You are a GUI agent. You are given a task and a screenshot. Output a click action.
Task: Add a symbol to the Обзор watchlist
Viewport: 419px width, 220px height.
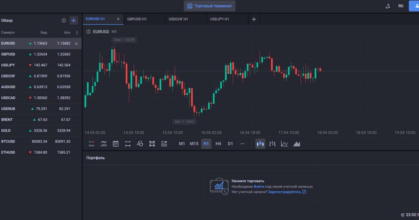click(x=73, y=21)
